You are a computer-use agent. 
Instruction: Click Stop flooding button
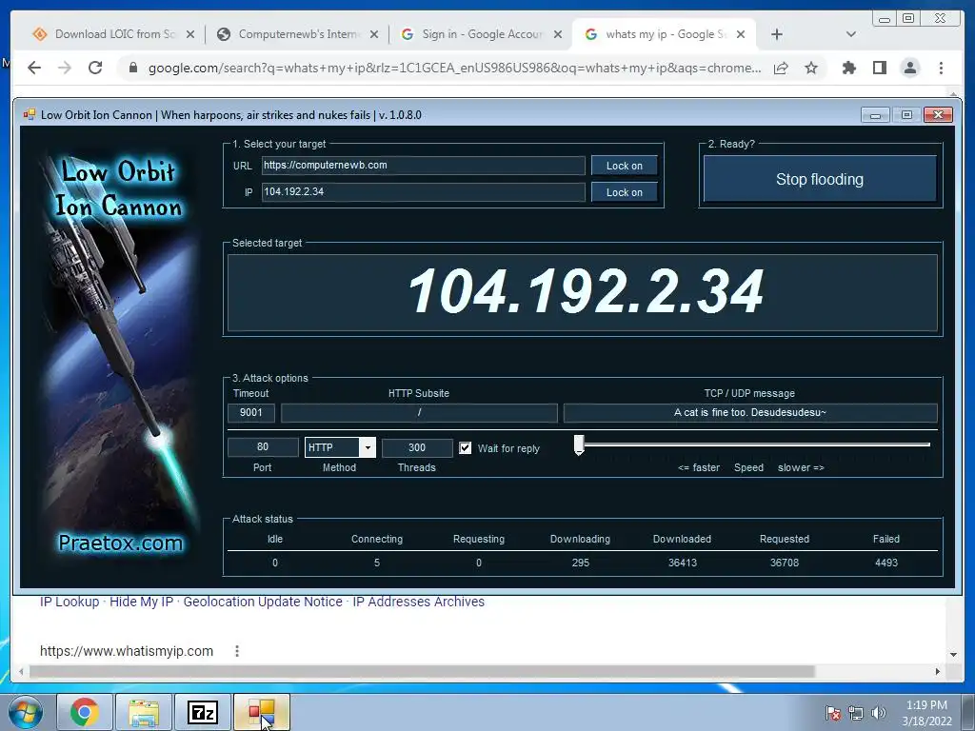click(x=820, y=179)
